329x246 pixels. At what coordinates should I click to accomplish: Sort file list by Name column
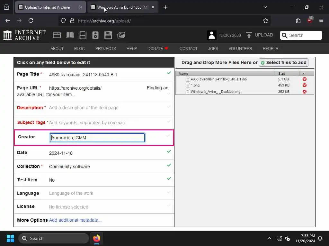(225, 73)
